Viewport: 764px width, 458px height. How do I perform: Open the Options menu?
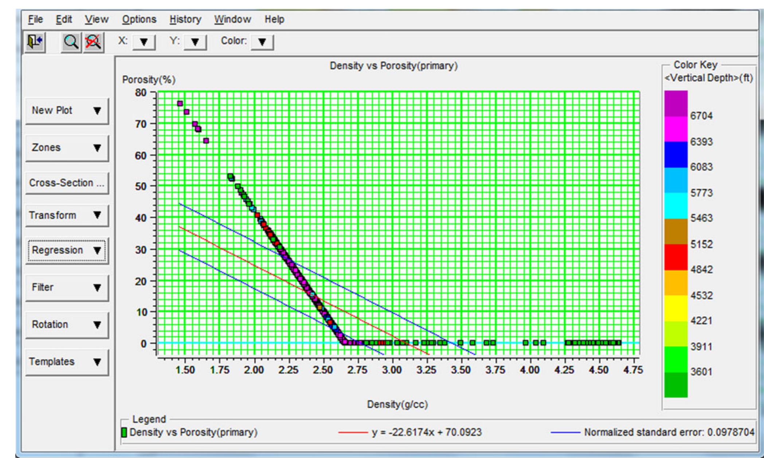(x=141, y=20)
